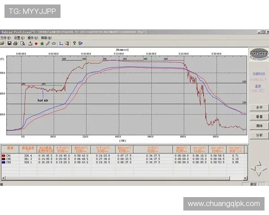The image size is (269, 215).
Task: Click the 'hot air' chart annotation
Action: click(x=43, y=100)
